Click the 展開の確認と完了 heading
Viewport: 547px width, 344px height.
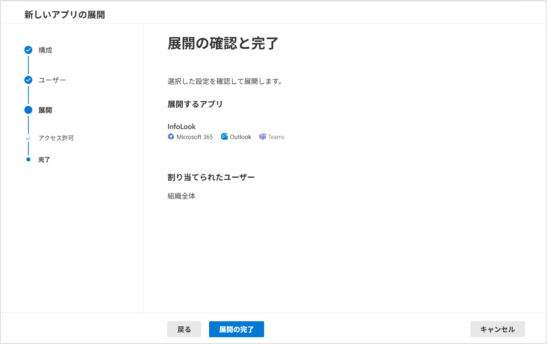[x=223, y=44]
